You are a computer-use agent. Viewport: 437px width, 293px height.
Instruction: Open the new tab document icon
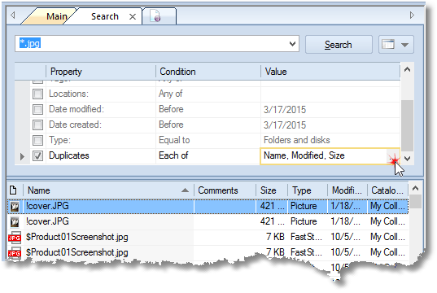(x=155, y=16)
